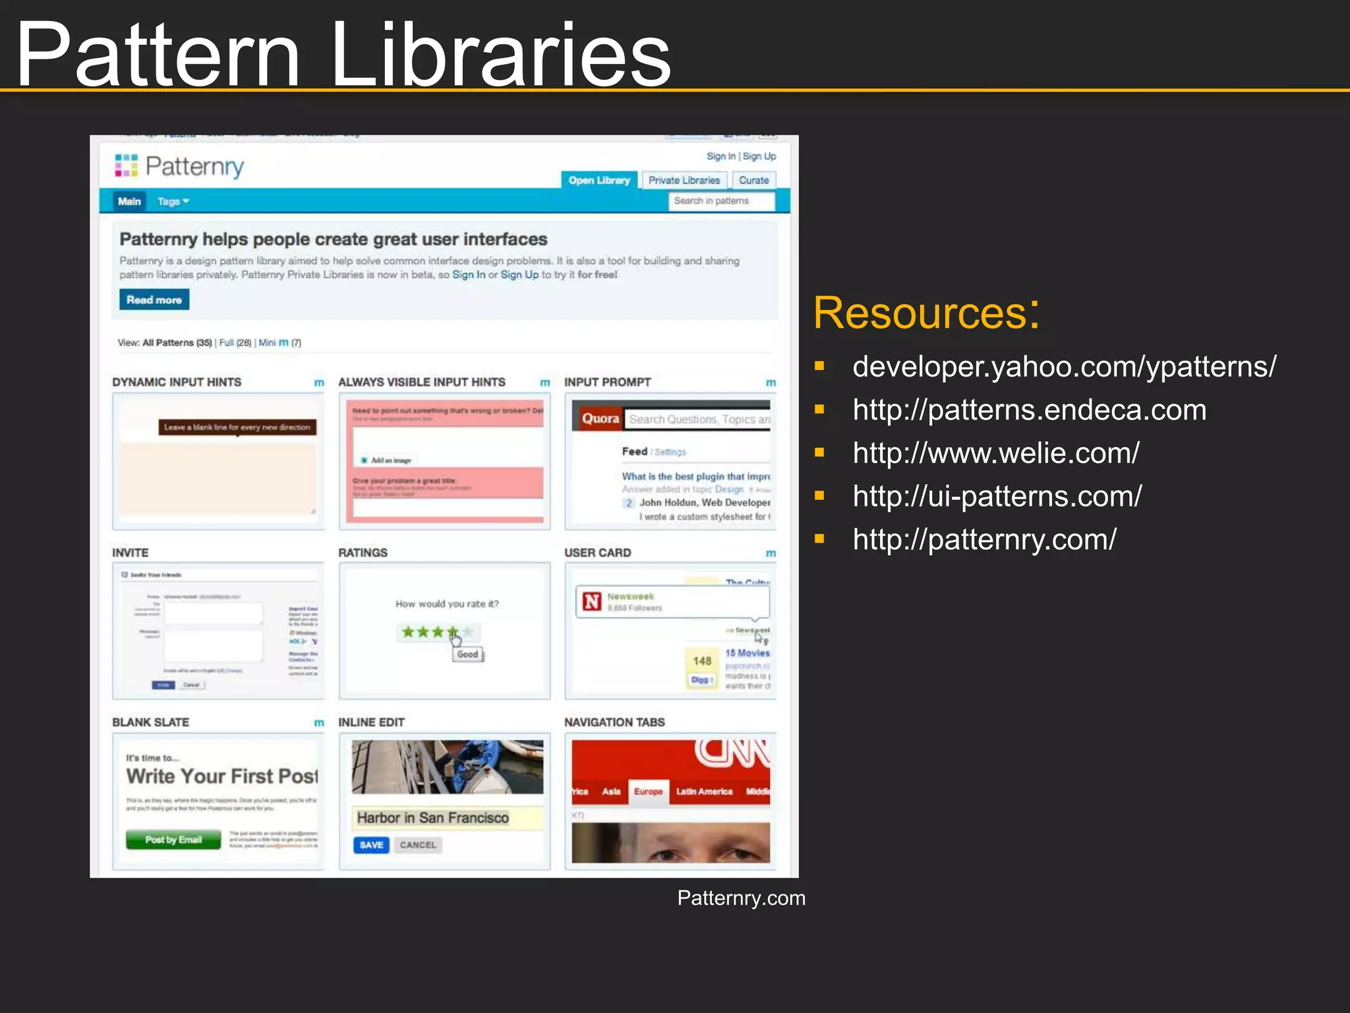Viewport: 1350px width, 1013px height.
Task: Click the NAVIGATION TABS heading
Action: pyautogui.click(x=615, y=722)
